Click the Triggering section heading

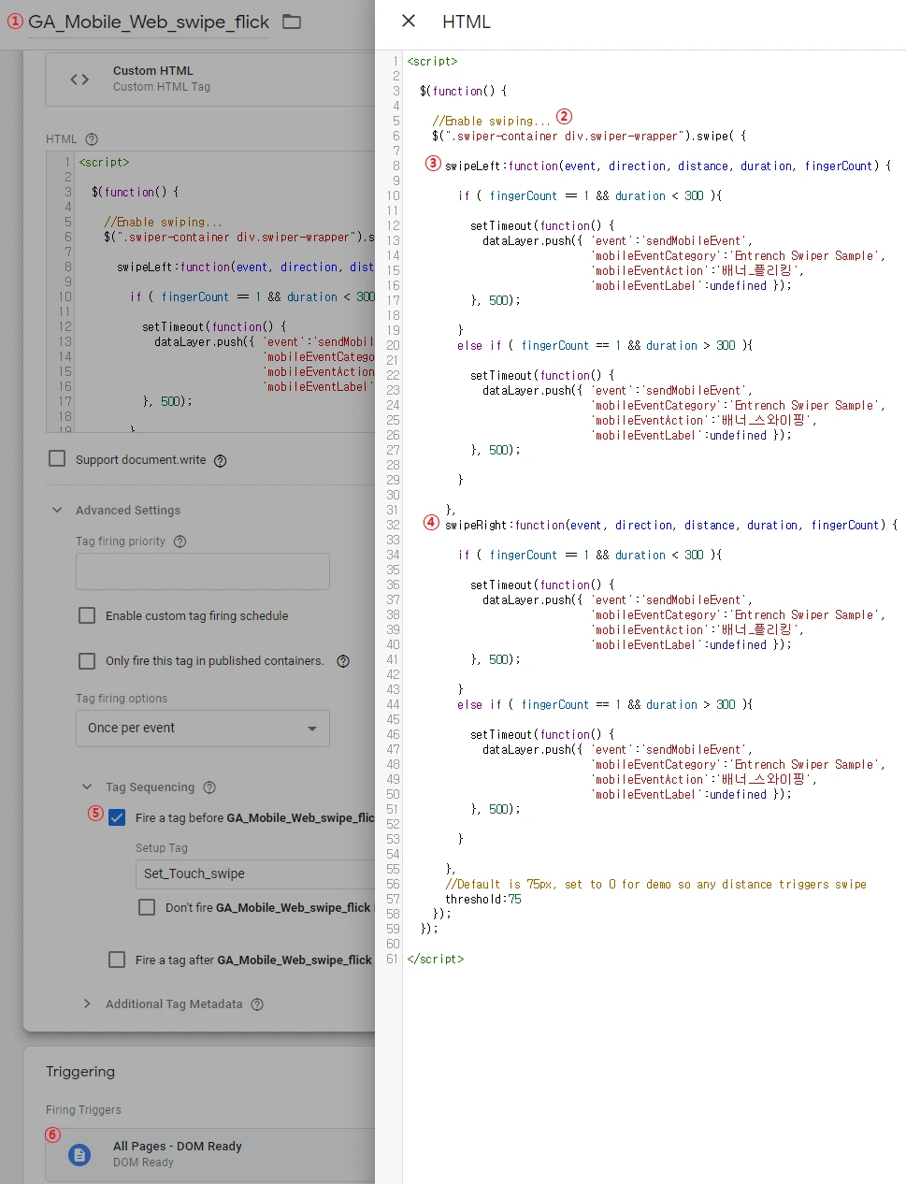pyautogui.click(x=80, y=1072)
